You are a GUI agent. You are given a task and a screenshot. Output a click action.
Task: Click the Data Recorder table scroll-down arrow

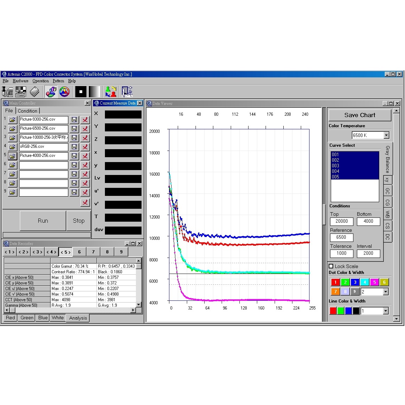click(139, 305)
